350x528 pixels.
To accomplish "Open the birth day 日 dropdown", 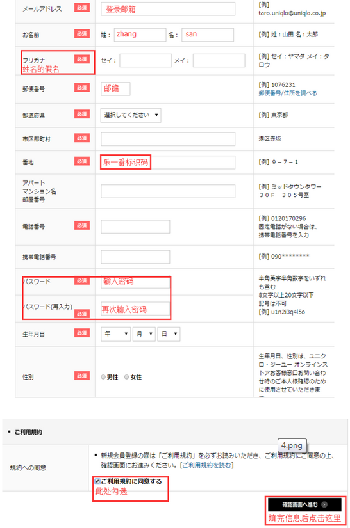I will click(169, 333).
